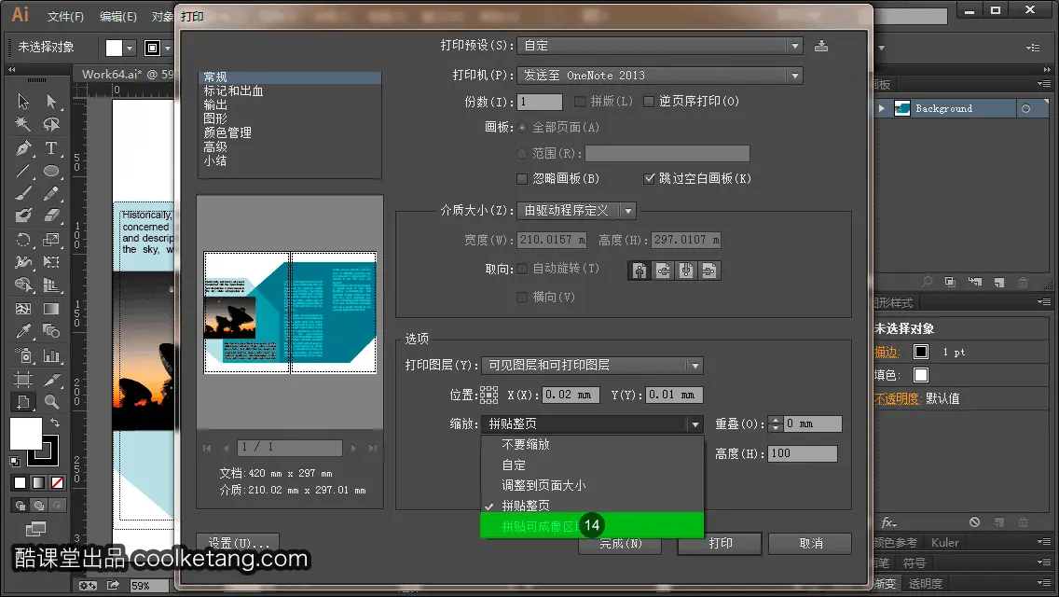Image resolution: width=1059 pixels, height=597 pixels.
Task: Select the Zoom tool
Action: (x=51, y=402)
